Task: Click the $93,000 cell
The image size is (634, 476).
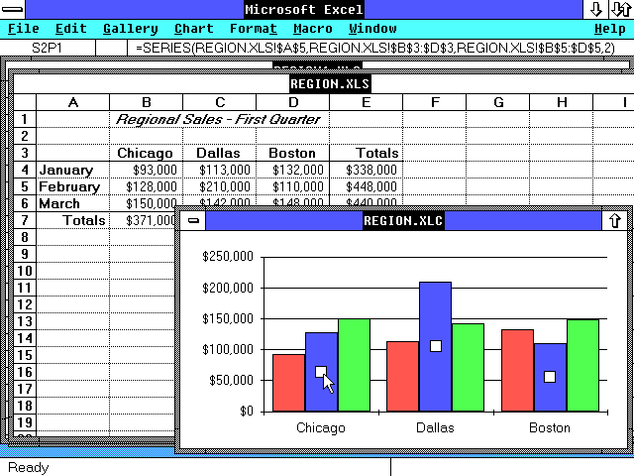Action: click(x=146, y=170)
